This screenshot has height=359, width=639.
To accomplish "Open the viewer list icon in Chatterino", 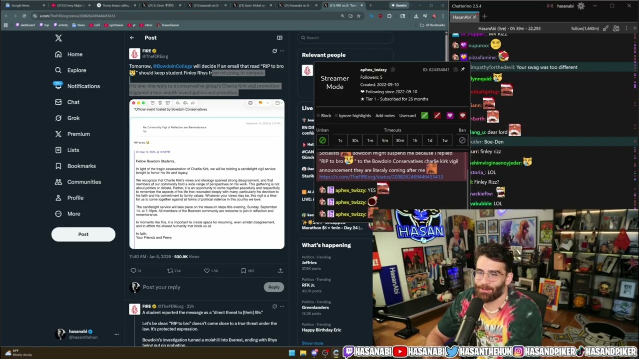I will (x=616, y=28).
